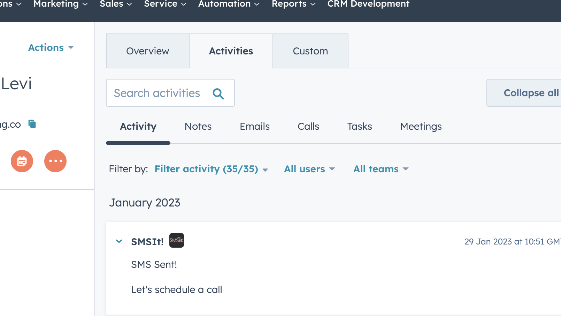Open the All users dropdown
This screenshot has height=316, width=561.
click(309, 169)
